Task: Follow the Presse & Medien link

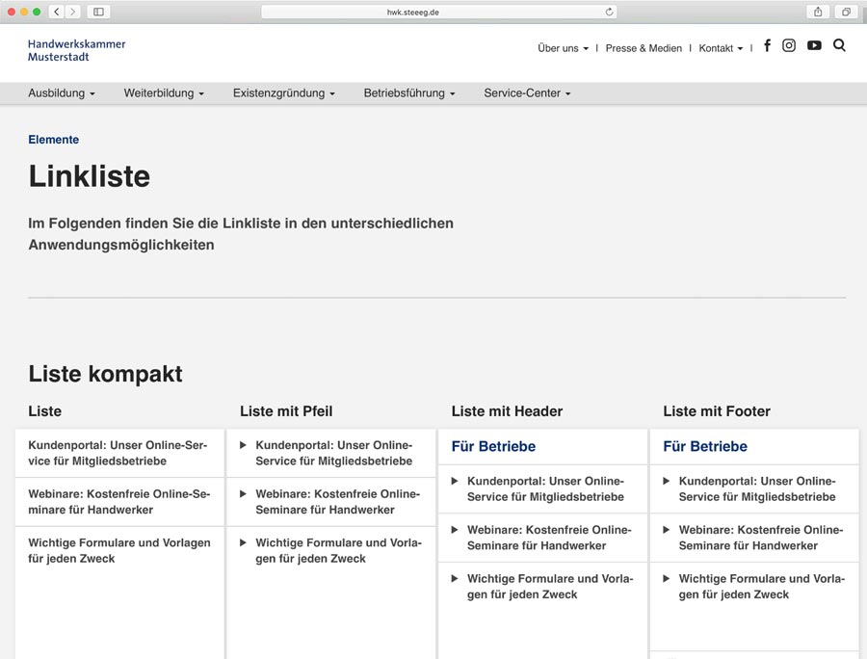Action: click(644, 48)
